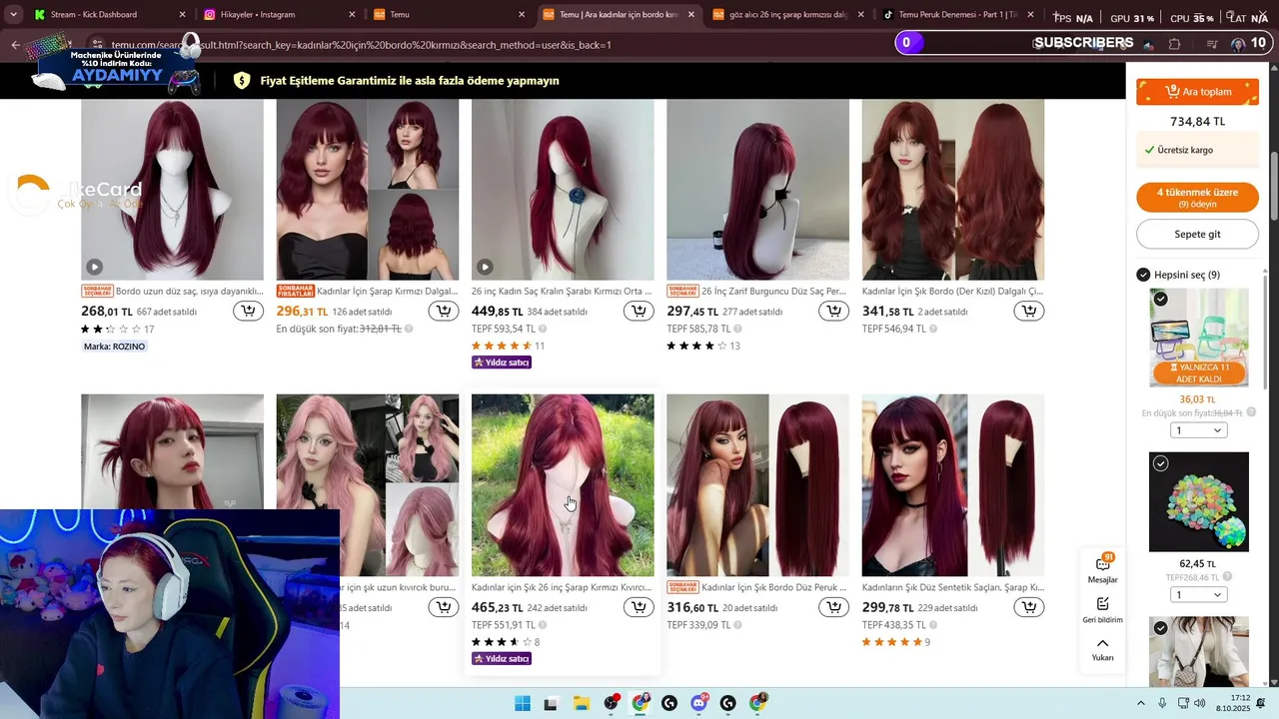Image resolution: width=1279 pixels, height=719 pixels.
Task: Add the pink curly wig to cart
Action: (x=444, y=607)
